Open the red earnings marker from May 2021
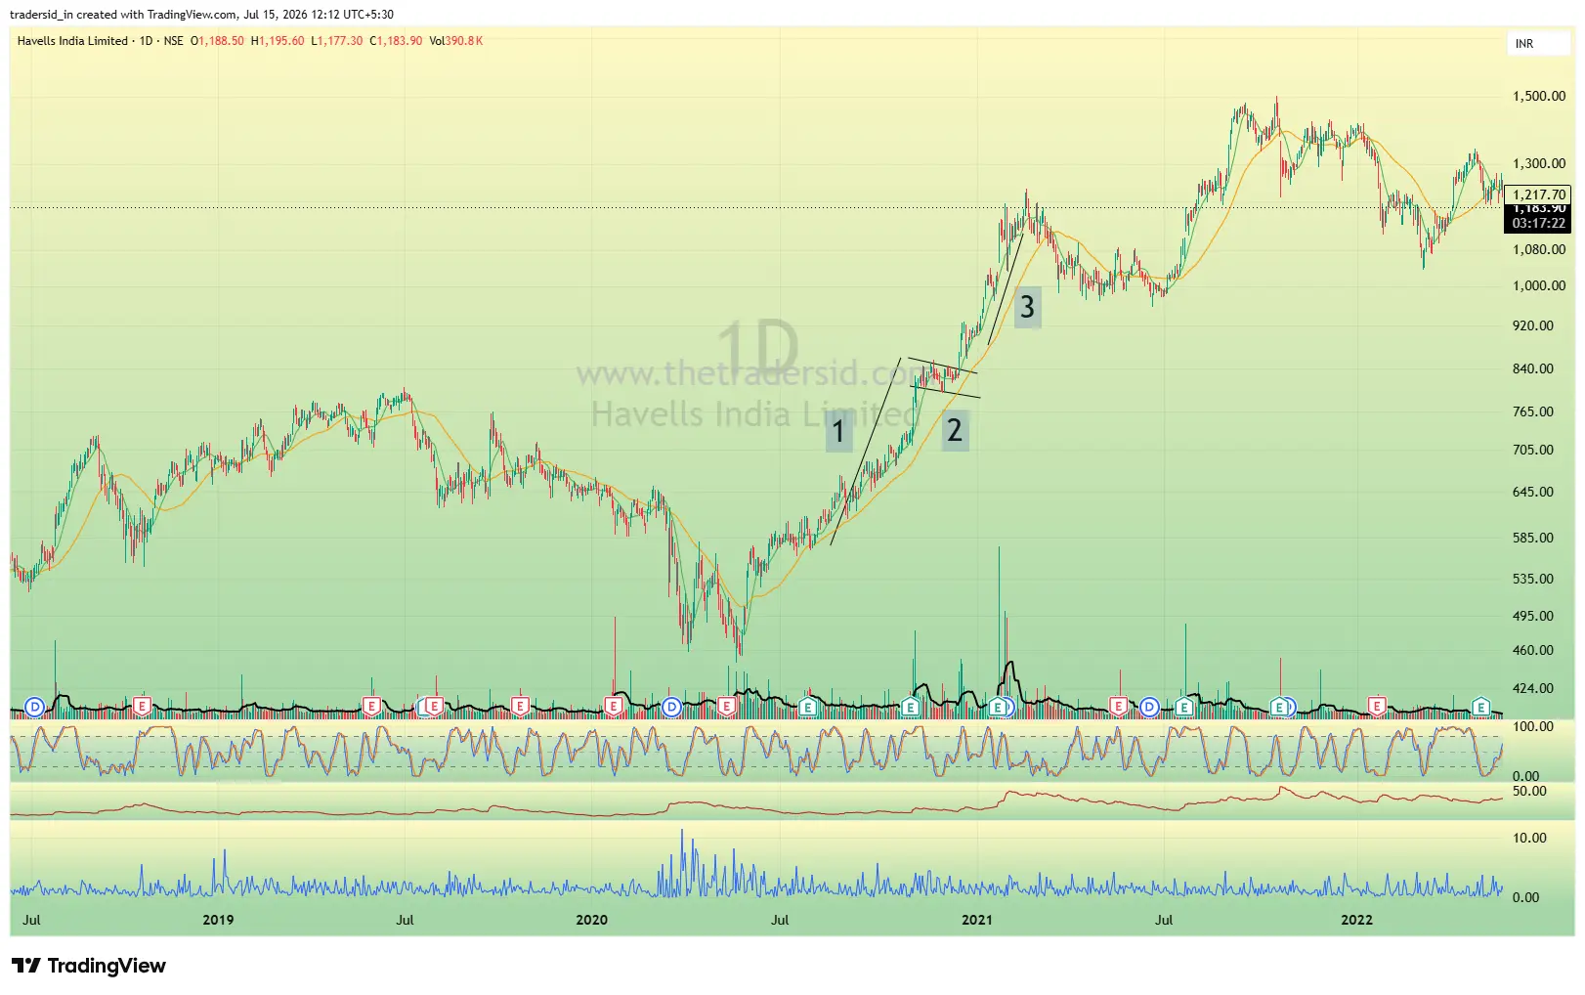This screenshot has height=995, width=1585. pyautogui.click(x=1119, y=706)
